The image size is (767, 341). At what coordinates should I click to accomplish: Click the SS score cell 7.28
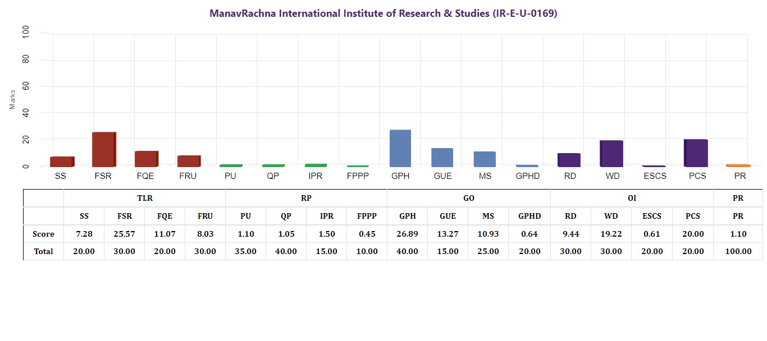(84, 234)
